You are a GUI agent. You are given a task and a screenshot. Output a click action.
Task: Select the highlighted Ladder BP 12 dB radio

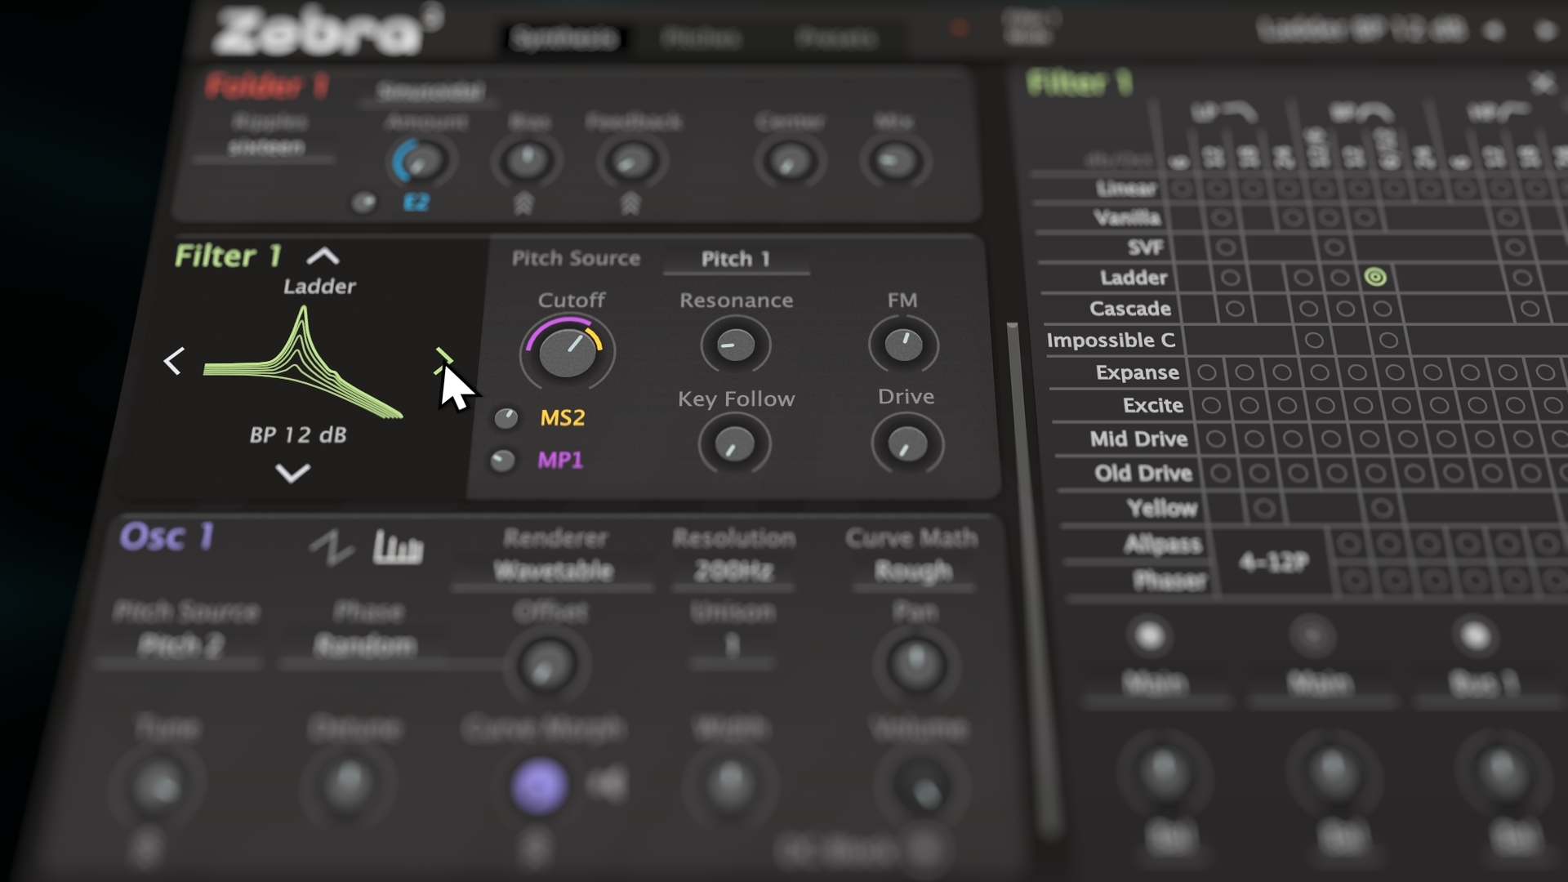[x=1375, y=278]
